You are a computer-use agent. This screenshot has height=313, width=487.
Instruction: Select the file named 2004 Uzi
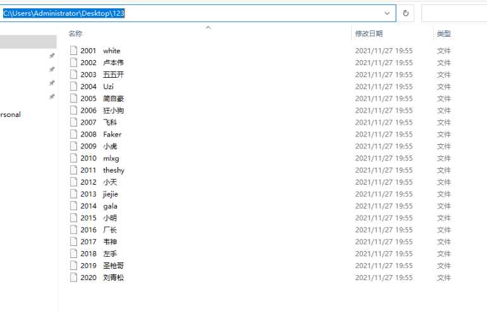[97, 87]
